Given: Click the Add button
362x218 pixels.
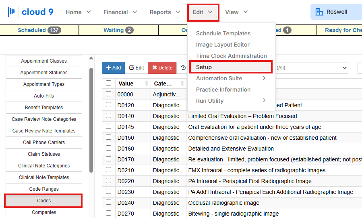Looking at the screenshot, I should [x=114, y=68].
